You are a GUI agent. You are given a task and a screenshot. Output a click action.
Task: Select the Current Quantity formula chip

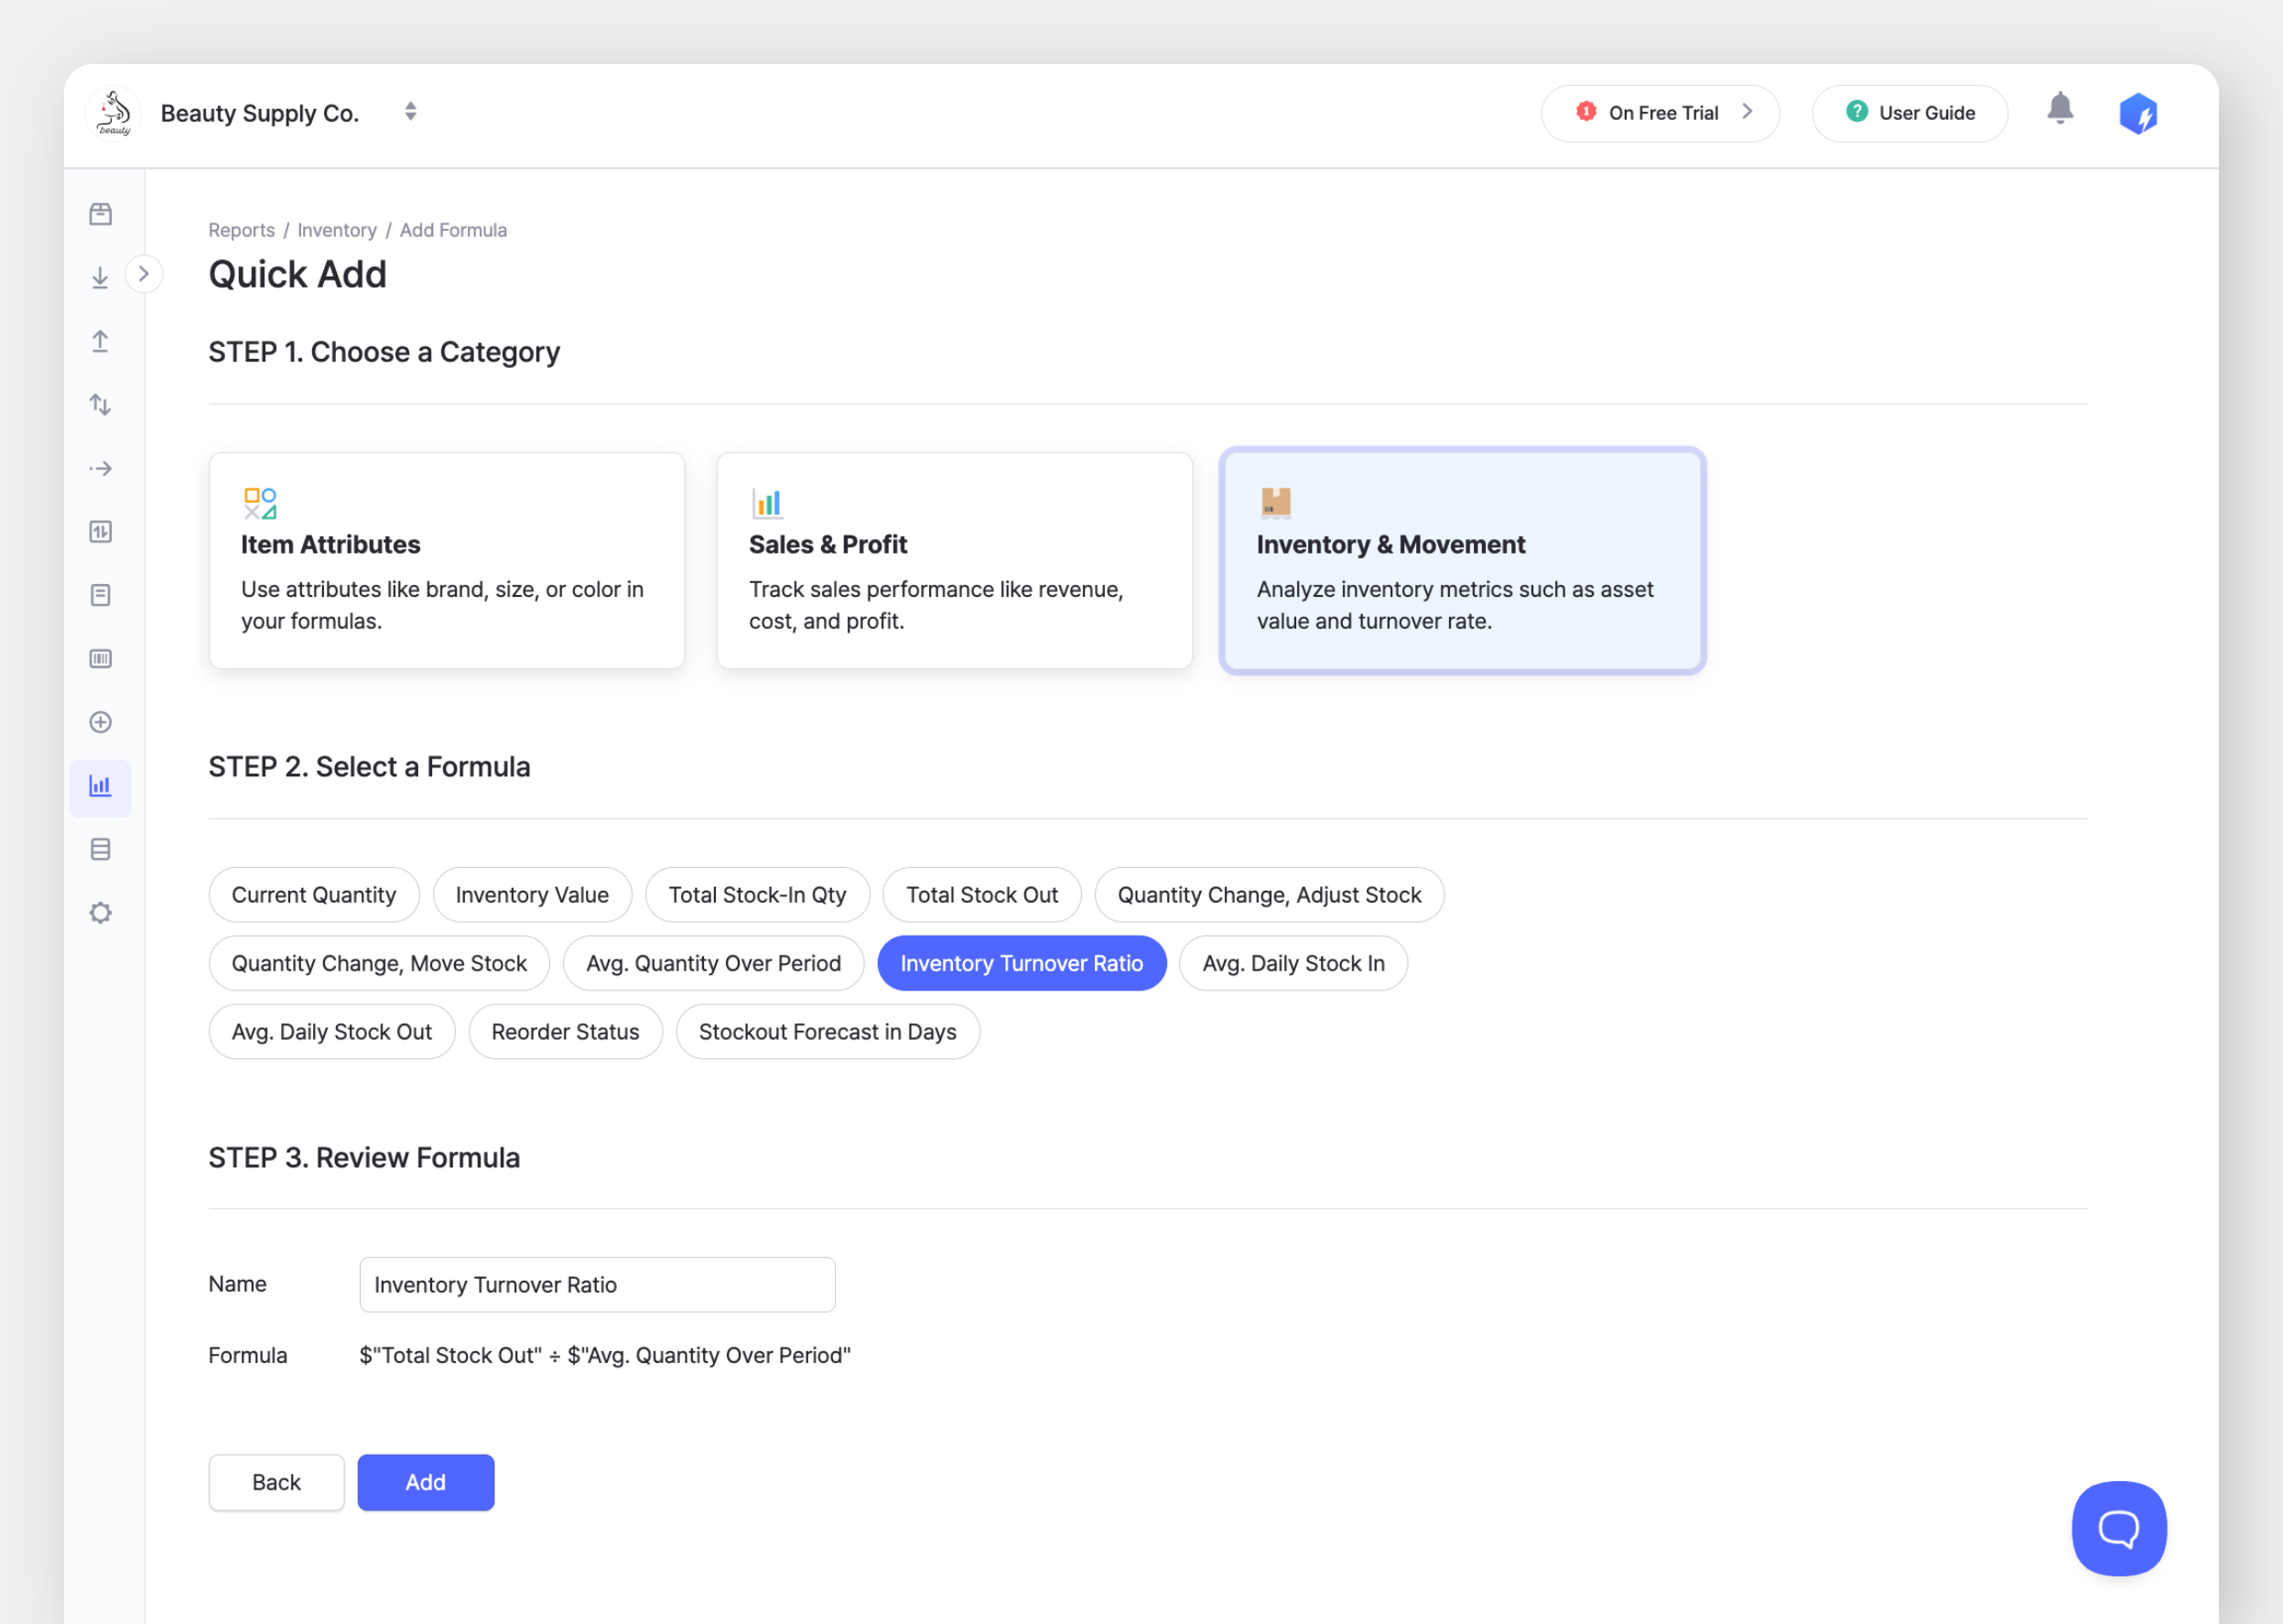coord(313,895)
